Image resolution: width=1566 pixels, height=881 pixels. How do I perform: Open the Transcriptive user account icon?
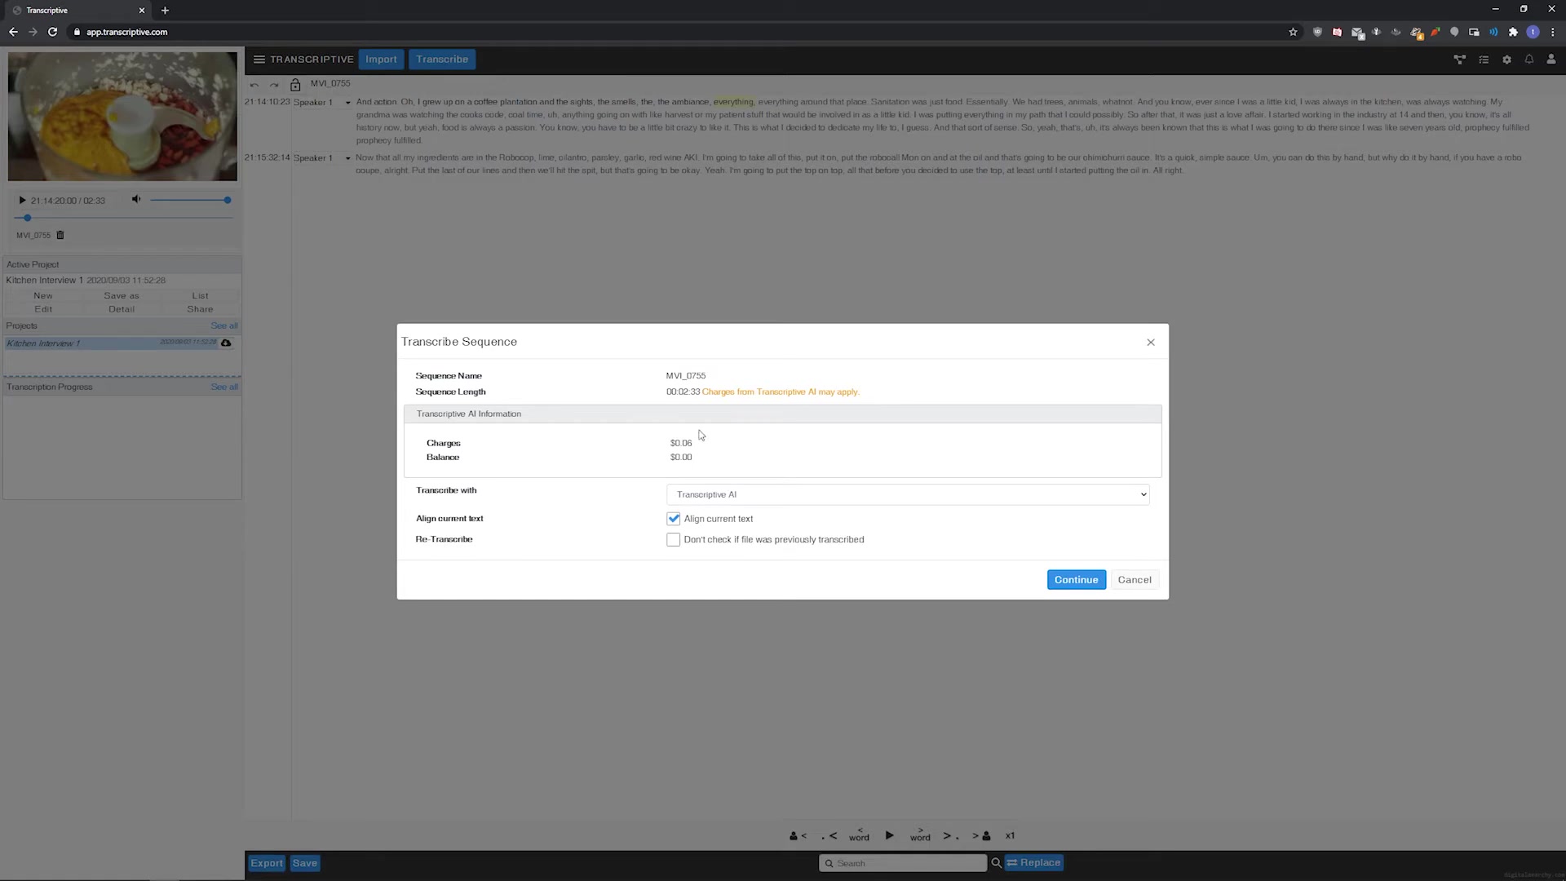pos(1551,60)
